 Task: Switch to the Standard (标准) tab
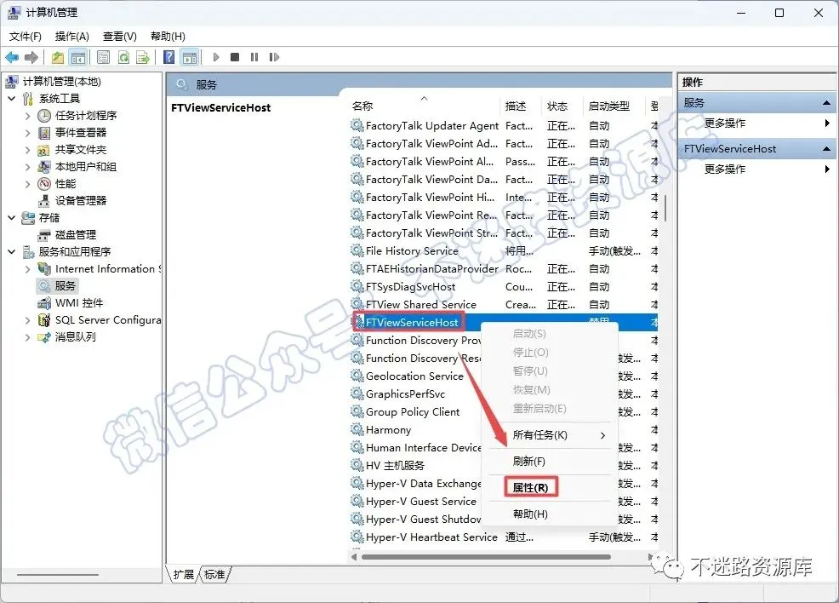pos(214,575)
